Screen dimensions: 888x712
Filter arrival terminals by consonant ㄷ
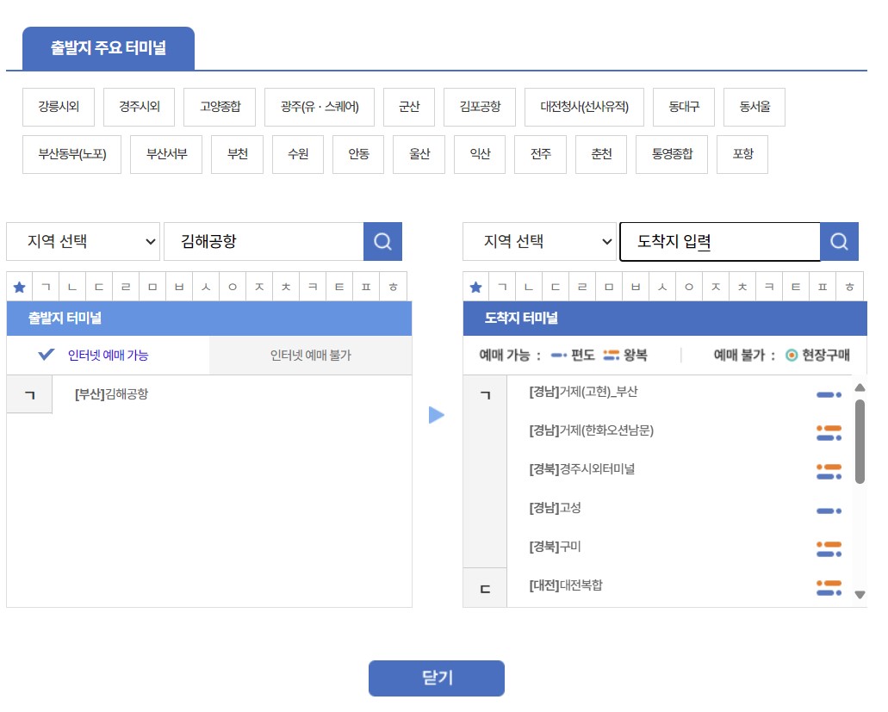555,287
